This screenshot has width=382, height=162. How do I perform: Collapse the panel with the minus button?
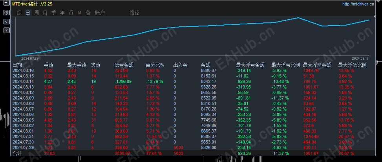pyautogui.click(x=7, y=4)
